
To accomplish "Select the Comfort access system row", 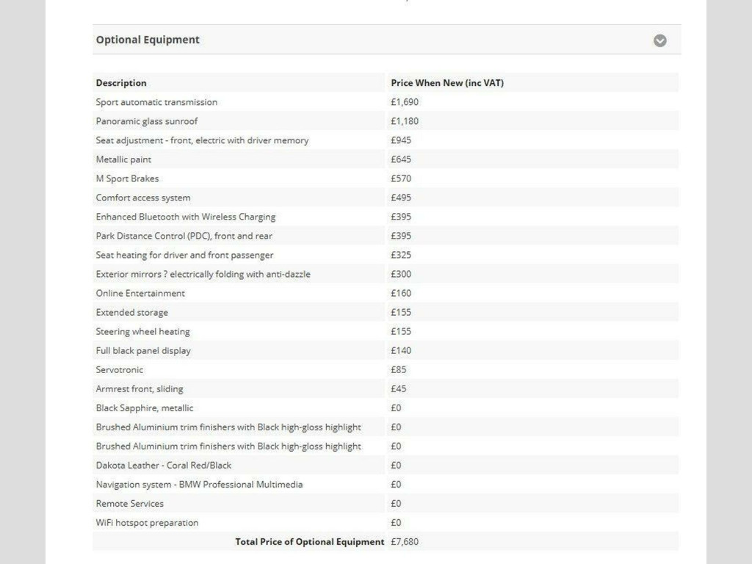I will (143, 198).
